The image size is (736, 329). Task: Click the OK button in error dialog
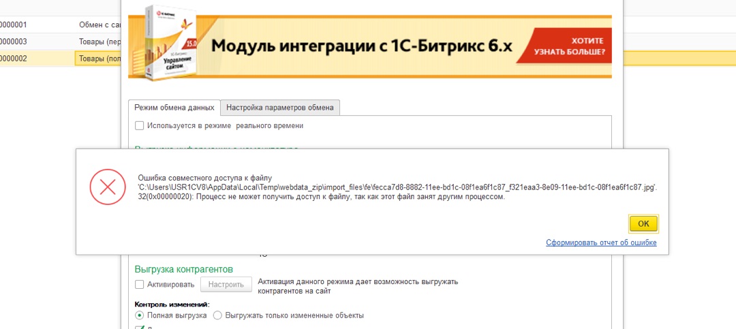[643, 223]
